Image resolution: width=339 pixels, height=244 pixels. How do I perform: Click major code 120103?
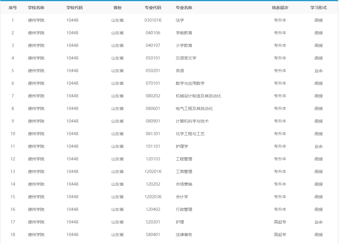pos(153,159)
